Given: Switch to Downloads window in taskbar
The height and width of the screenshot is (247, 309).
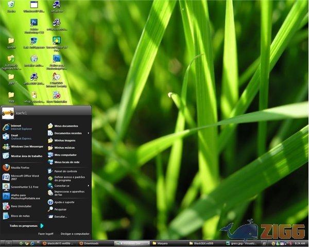Looking at the screenshot, I should tap(91, 243).
